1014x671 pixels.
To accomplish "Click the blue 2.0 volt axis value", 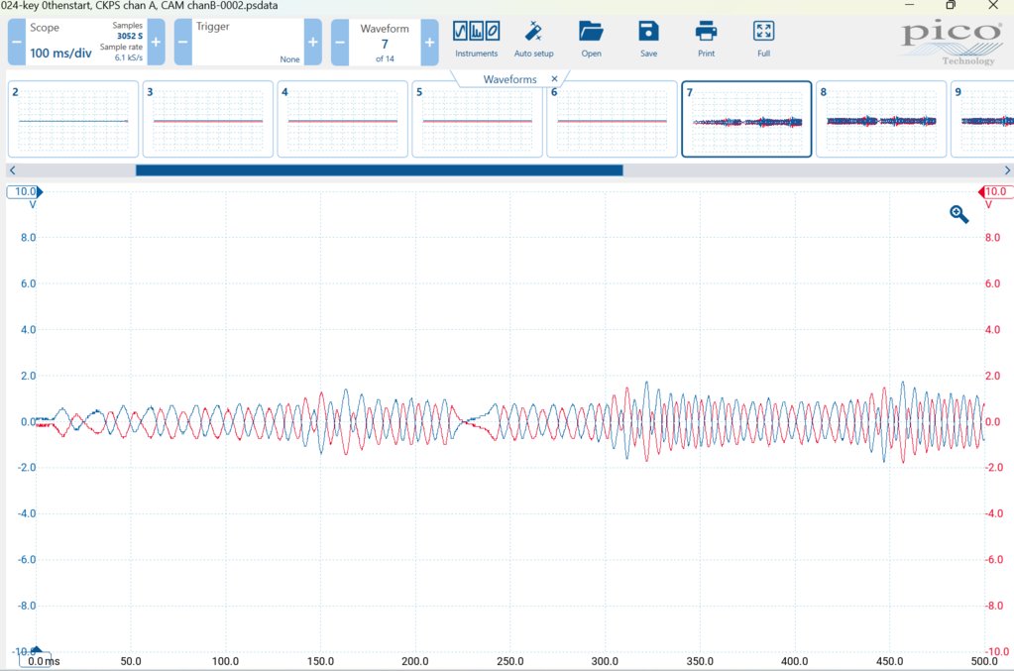I will click(x=29, y=376).
